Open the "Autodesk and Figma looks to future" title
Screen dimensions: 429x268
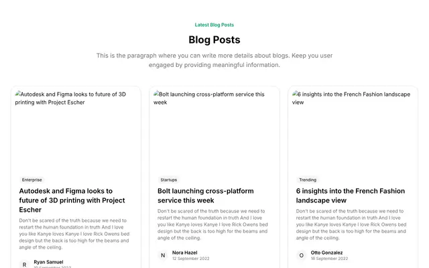click(x=72, y=200)
